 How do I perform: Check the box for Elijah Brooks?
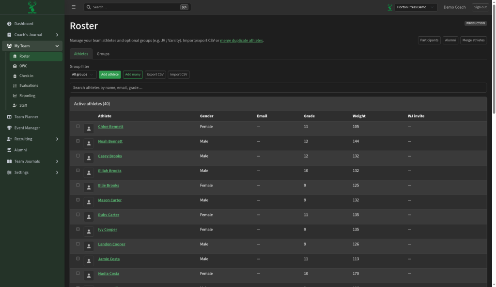[x=78, y=170]
